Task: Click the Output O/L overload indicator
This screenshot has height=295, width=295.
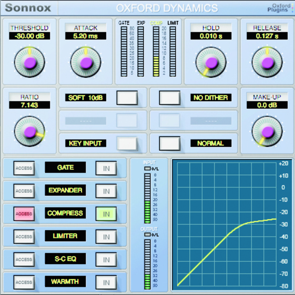Action: [x=147, y=234]
